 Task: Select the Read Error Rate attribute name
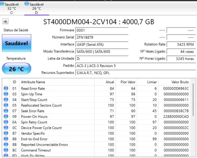click(33, 89)
